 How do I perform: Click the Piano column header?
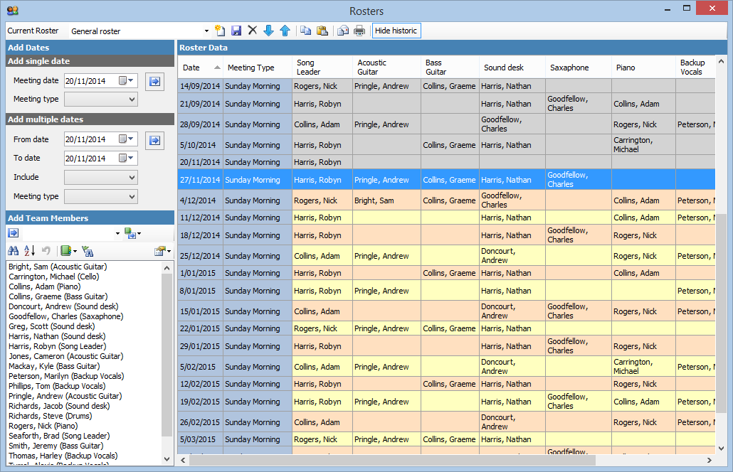644,68
